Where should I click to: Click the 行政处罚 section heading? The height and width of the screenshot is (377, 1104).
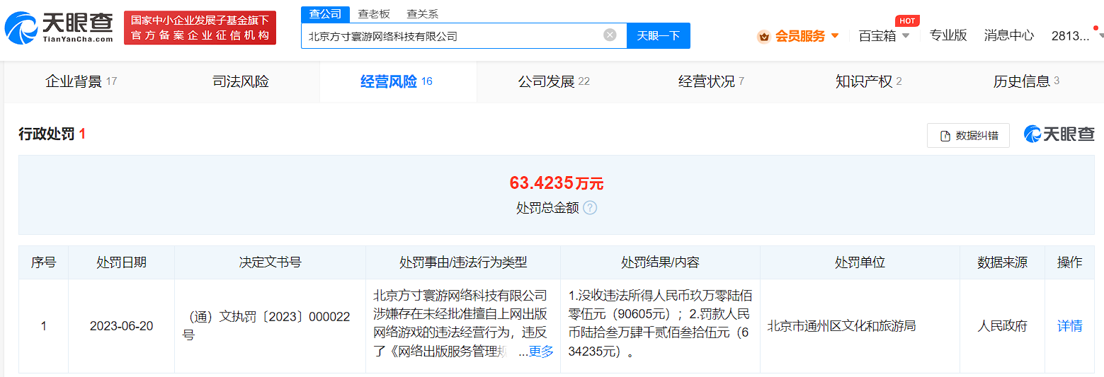click(x=47, y=134)
